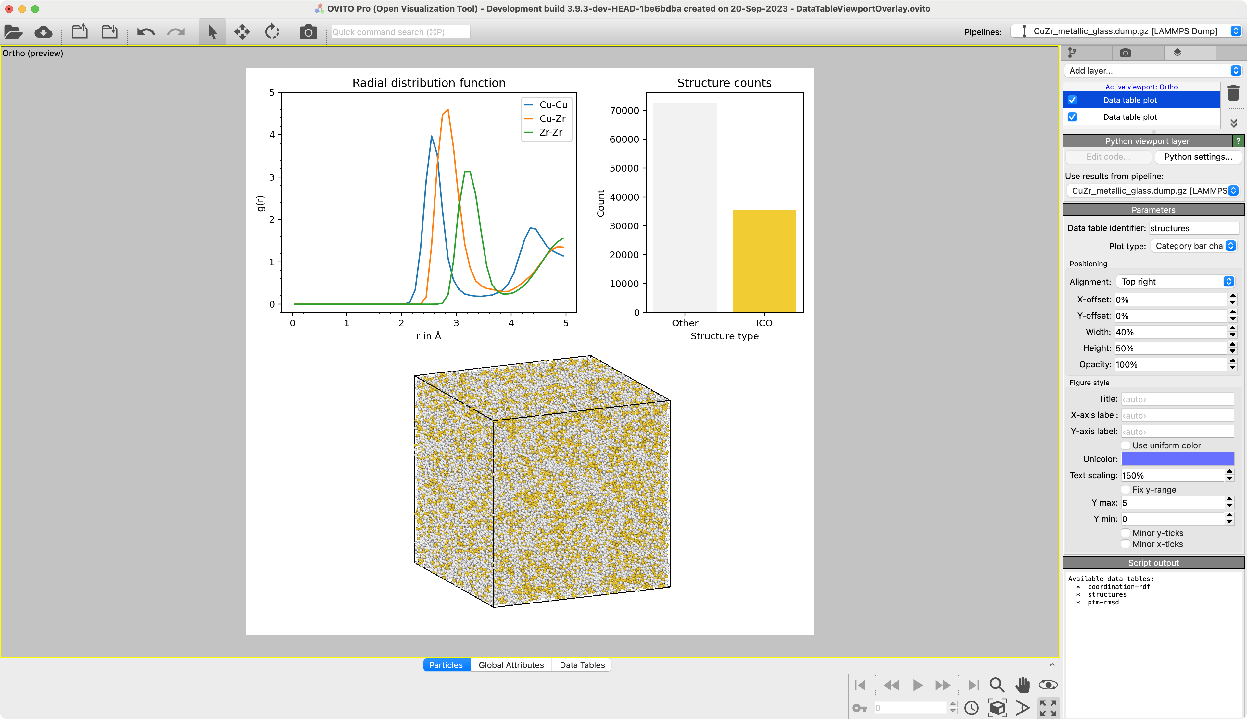The image size is (1247, 719).
Task: Activate the zoom magnifier viewport tool
Action: click(x=996, y=685)
